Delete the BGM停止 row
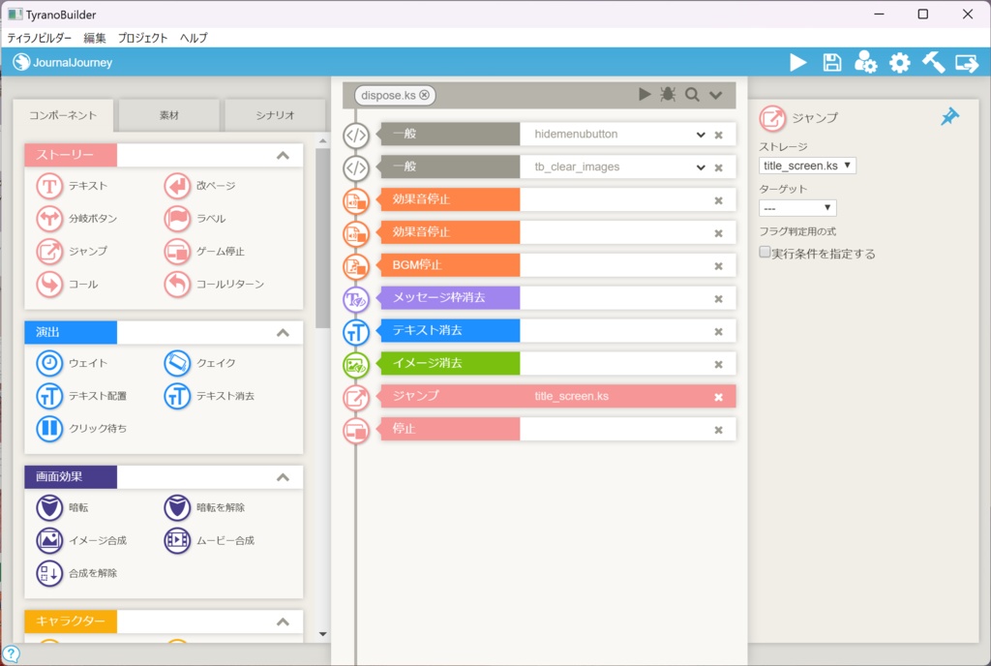The height and width of the screenshot is (666, 991). click(719, 266)
